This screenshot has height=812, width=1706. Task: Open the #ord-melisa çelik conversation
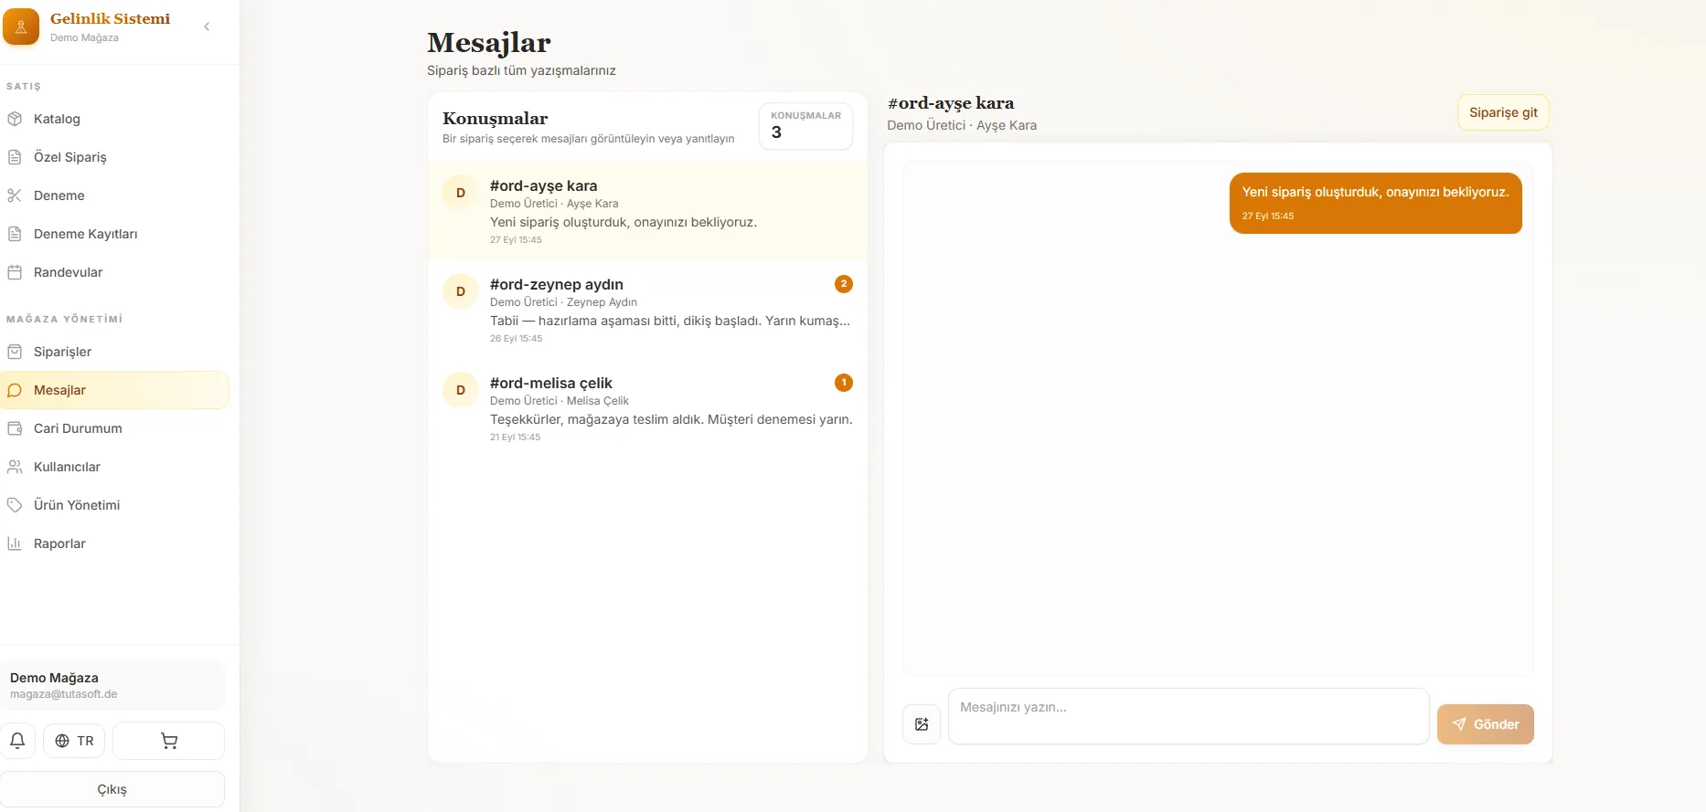[647, 408]
